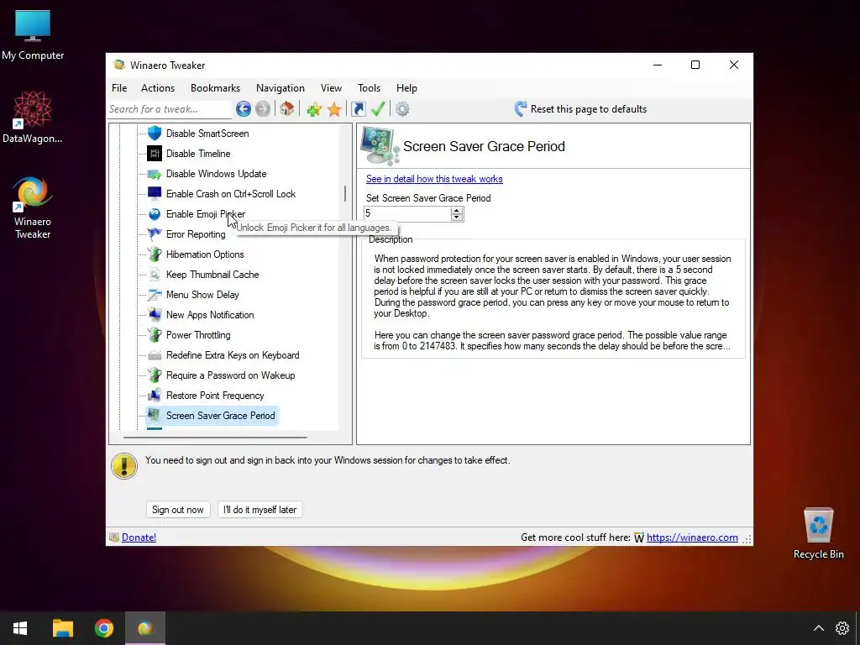Open bookmarks via the gold star icon
The image size is (860, 645).
pyautogui.click(x=334, y=109)
